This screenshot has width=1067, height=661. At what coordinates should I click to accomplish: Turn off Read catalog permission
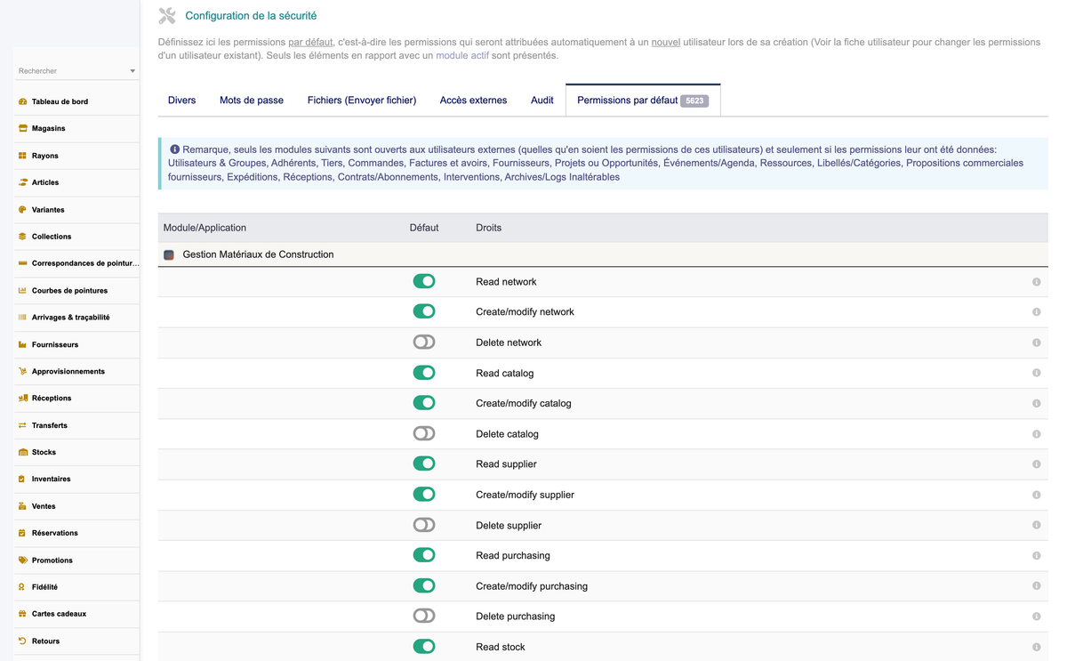(x=424, y=373)
